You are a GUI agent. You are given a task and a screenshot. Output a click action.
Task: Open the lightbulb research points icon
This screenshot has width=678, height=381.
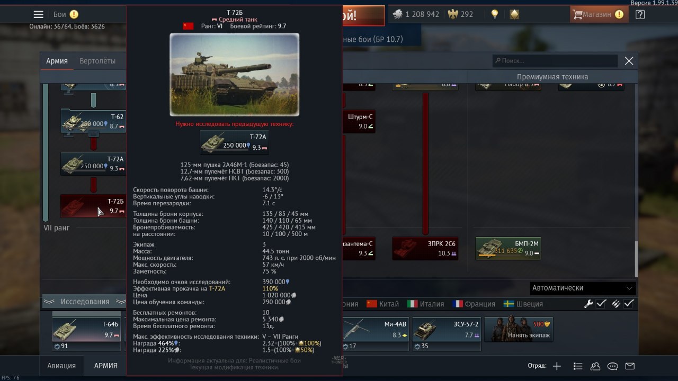495,14
